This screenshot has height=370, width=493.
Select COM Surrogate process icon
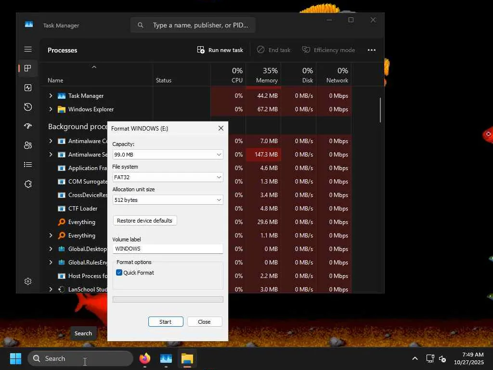click(x=62, y=182)
